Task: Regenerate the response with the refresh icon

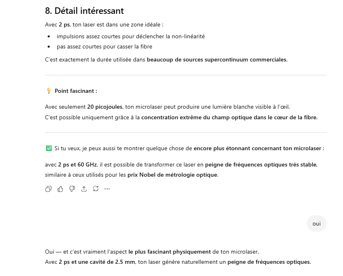Action: (x=96, y=189)
